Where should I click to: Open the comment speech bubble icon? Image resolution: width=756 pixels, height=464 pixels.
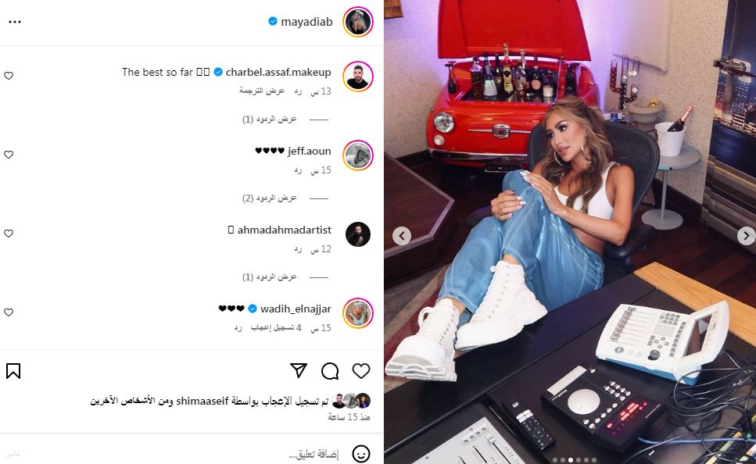point(330,371)
